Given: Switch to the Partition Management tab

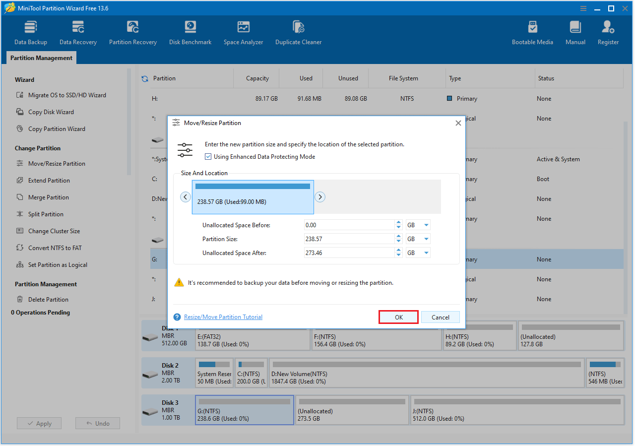Looking at the screenshot, I should 41,58.
